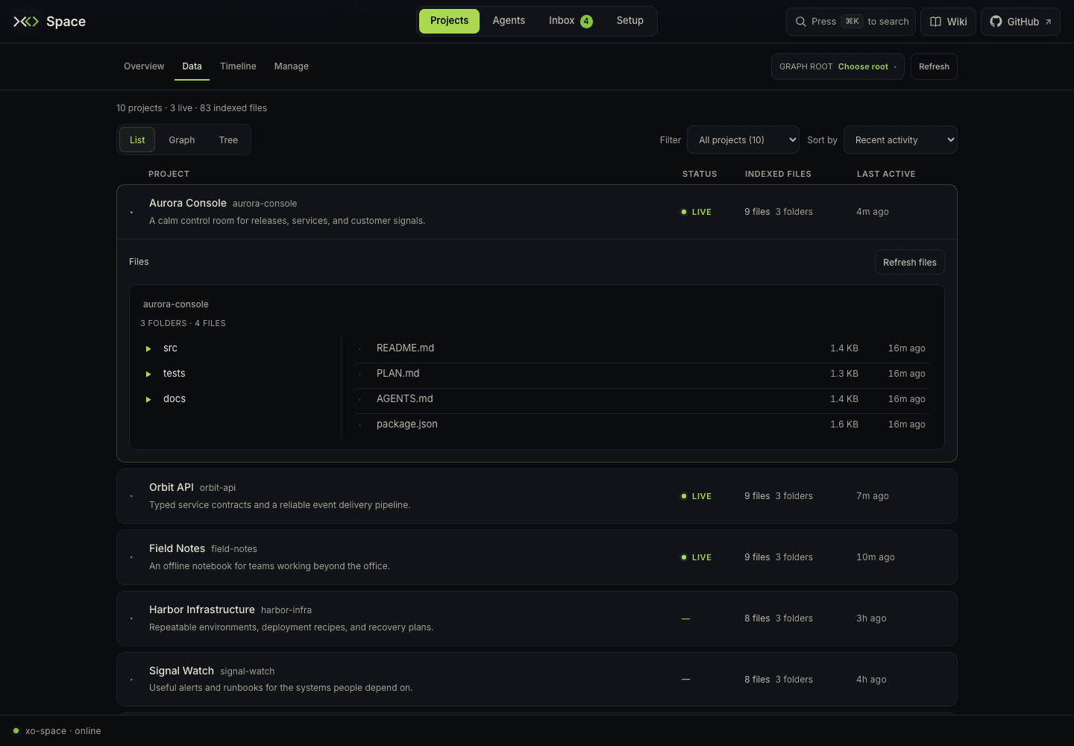This screenshot has height=746, width=1074.
Task: Switch to the Timeline tab
Action: [x=238, y=66]
